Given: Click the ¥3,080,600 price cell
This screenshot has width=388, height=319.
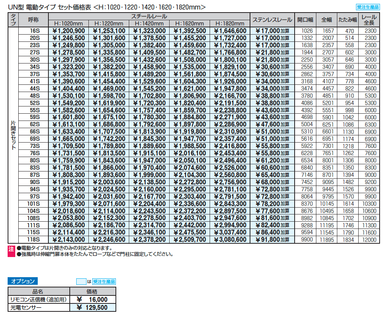Looking at the screenshot, I should pyautogui.click(x=230, y=240).
